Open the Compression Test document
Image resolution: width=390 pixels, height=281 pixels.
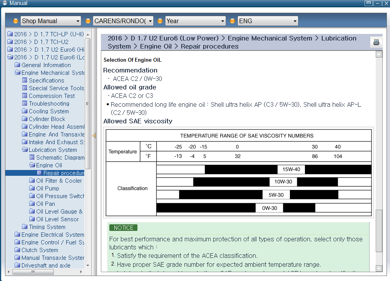(49, 96)
